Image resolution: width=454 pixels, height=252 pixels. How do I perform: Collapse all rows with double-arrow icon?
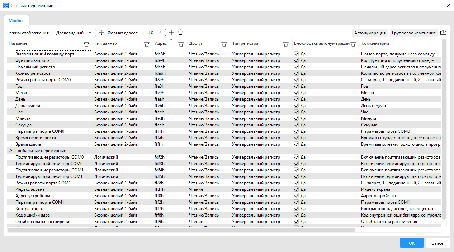(x=102, y=32)
